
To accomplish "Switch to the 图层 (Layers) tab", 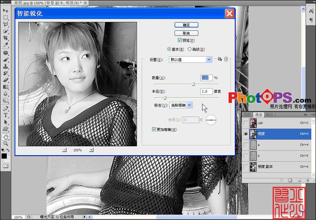I will [247, 115].
